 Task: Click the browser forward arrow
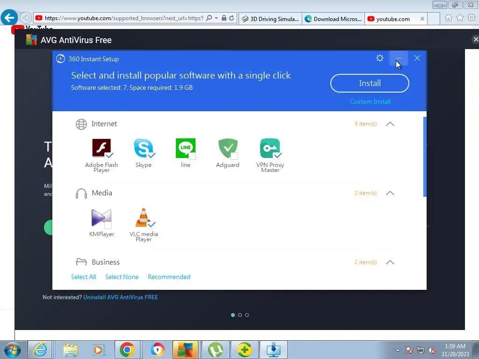[26, 18]
